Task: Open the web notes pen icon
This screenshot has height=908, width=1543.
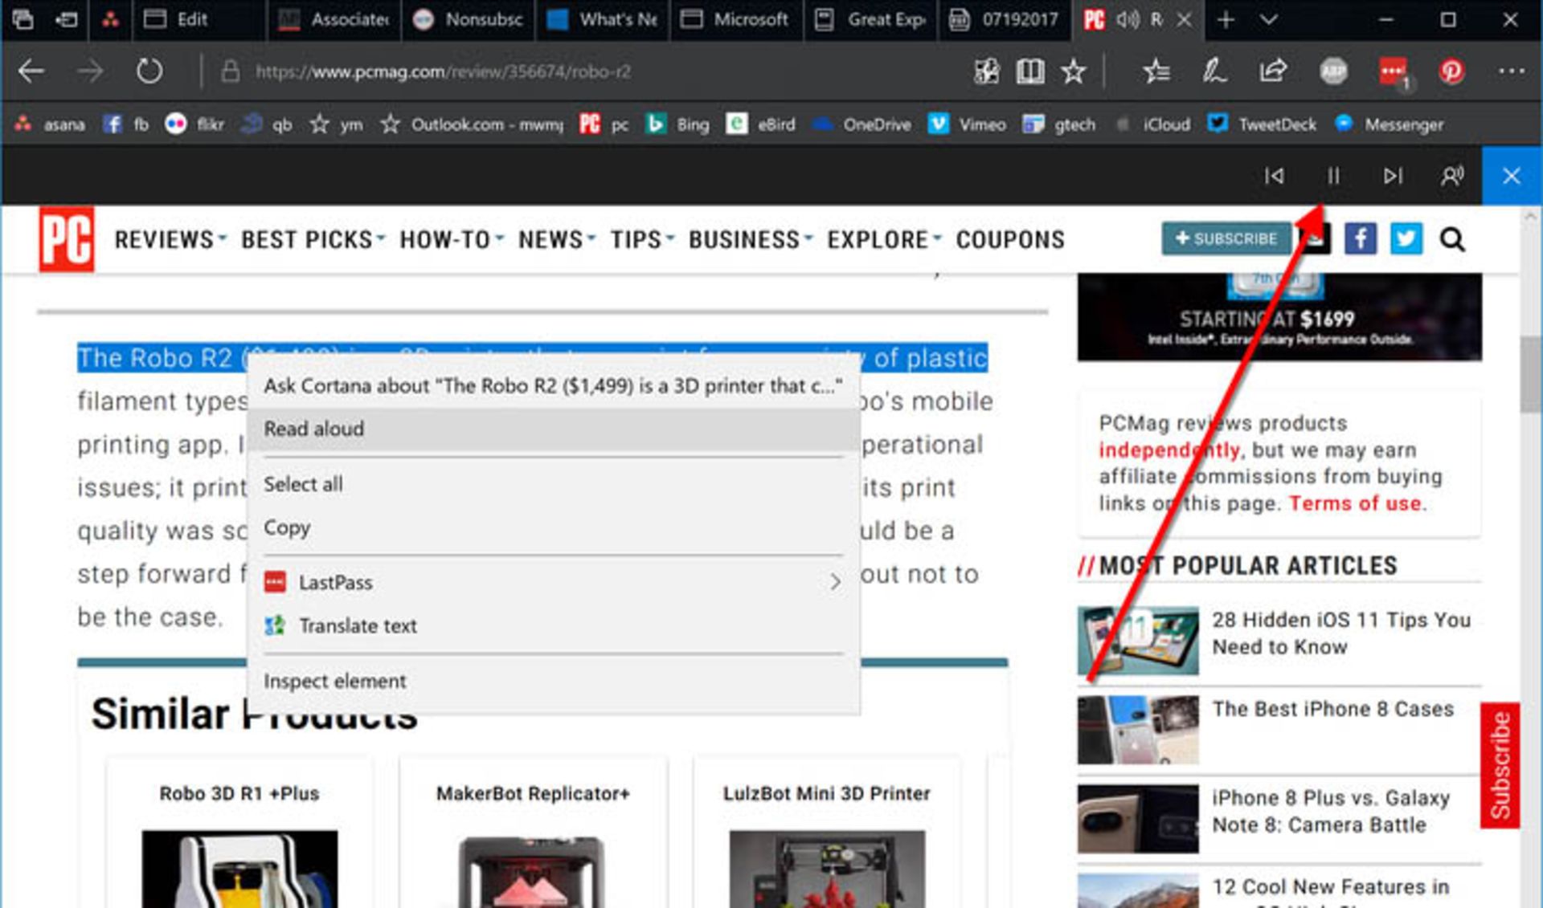Action: (1214, 71)
